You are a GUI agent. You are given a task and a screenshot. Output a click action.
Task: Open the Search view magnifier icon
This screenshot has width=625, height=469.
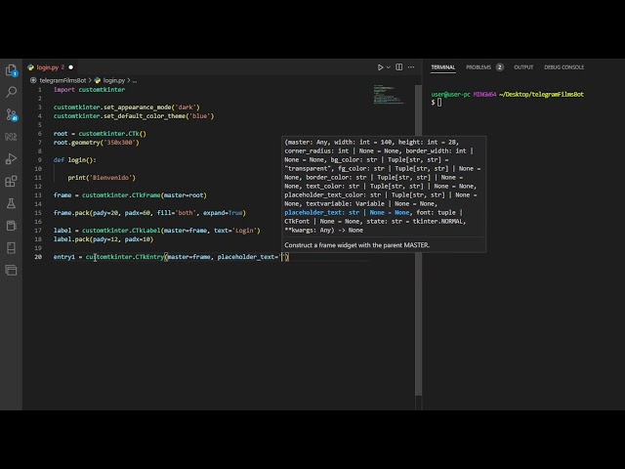[11, 92]
